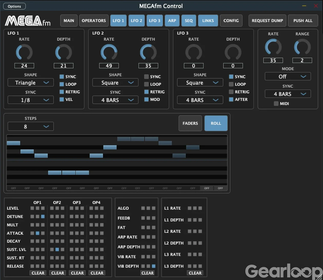Click LFO 1 DEPTH value field
Image resolution: width=323 pixels, height=280 pixels.
coord(64,66)
